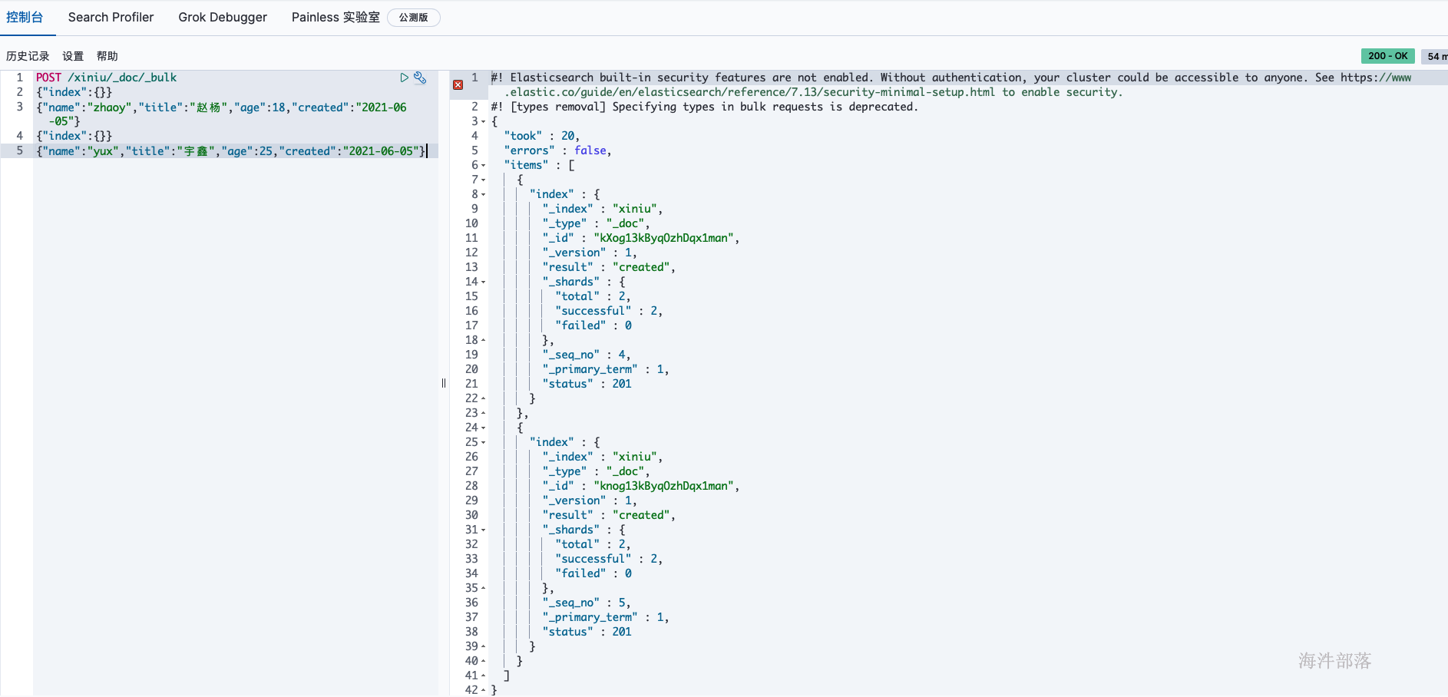The height and width of the screenshot is (697, 1448).
Task: Collapse the fold arrow at response line 24
Action: click(x=484, y=428)
